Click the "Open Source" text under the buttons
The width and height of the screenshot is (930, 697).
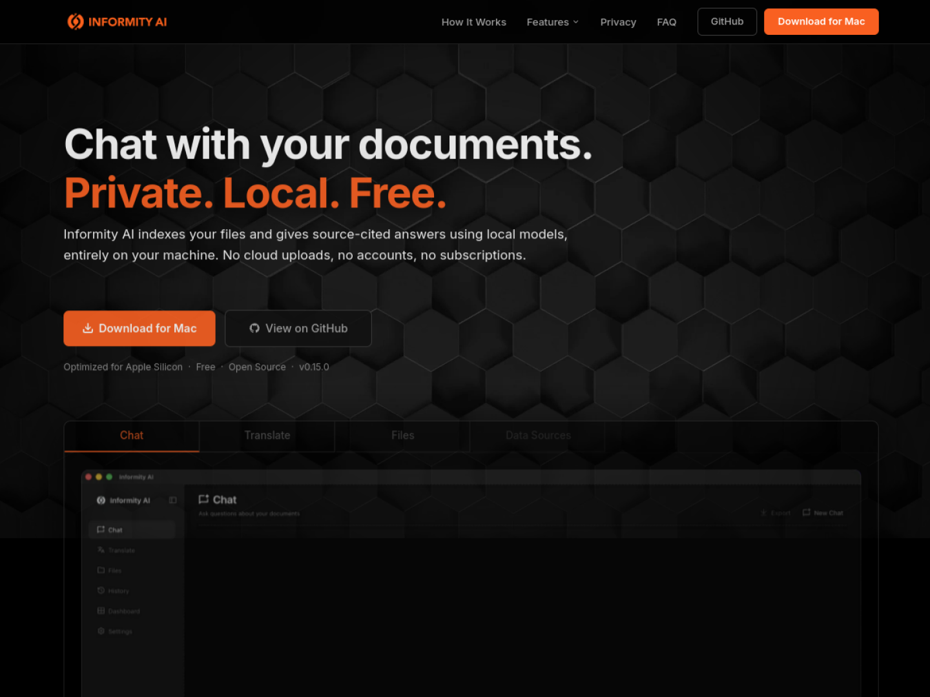tap(257, 367)
